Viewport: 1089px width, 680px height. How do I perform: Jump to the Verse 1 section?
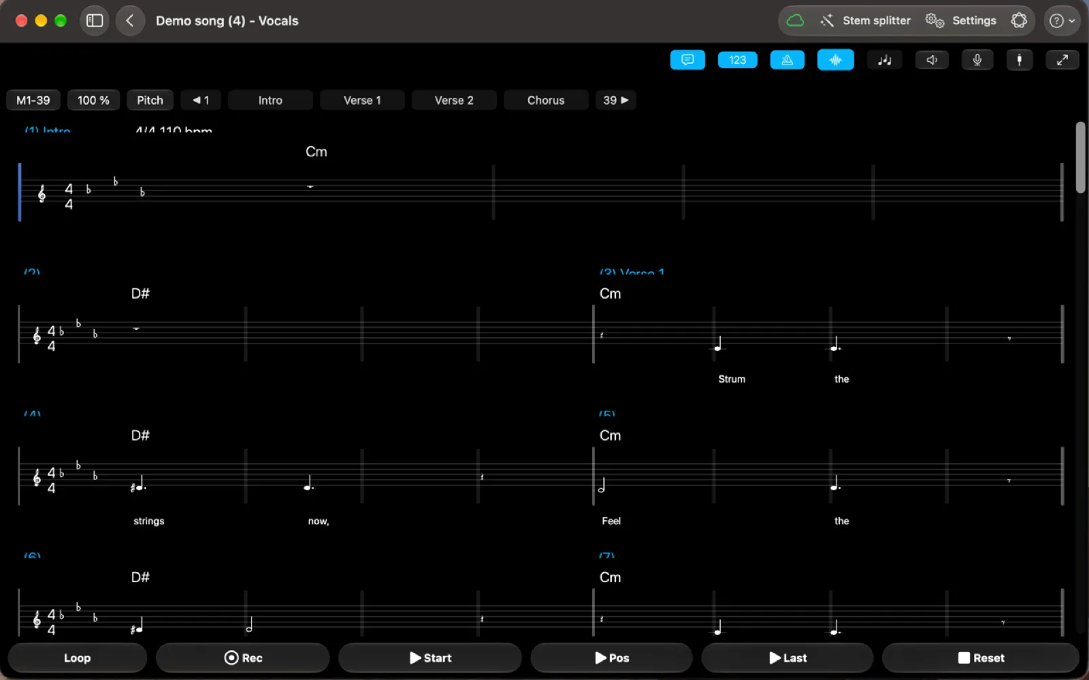pyautogui.click(x=362, y=100)
